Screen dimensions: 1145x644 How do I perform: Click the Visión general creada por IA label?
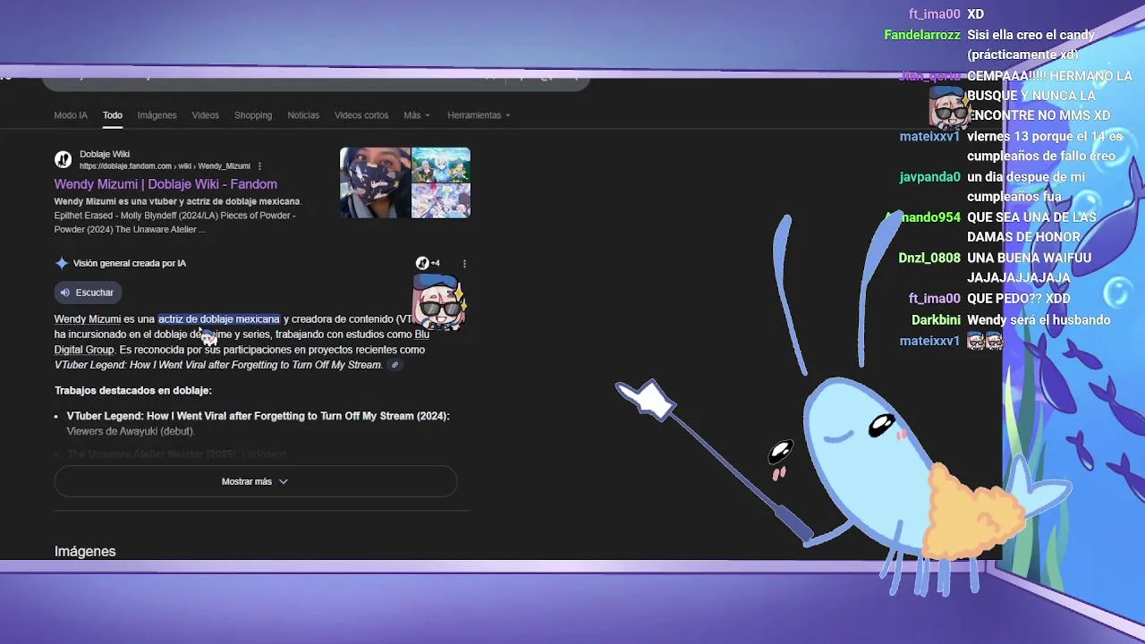[x=130, y=264]
